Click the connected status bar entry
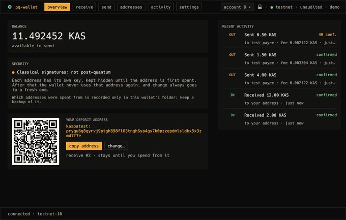Viewport: 346px width, 220px height. tap(19, 214)
